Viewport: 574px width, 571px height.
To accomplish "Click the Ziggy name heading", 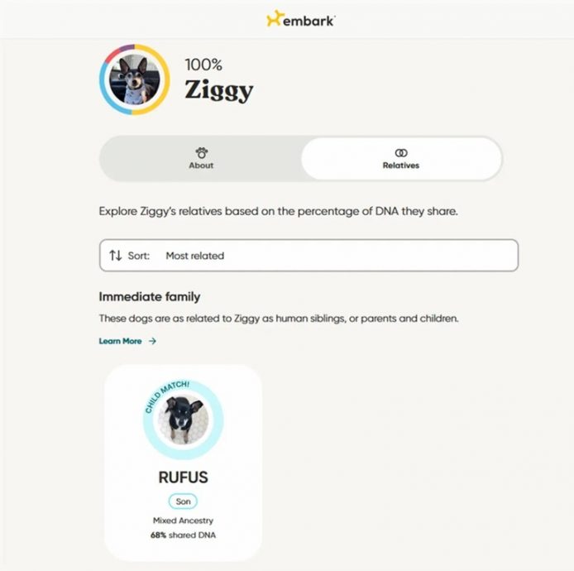I will click(x=218, y=89).
